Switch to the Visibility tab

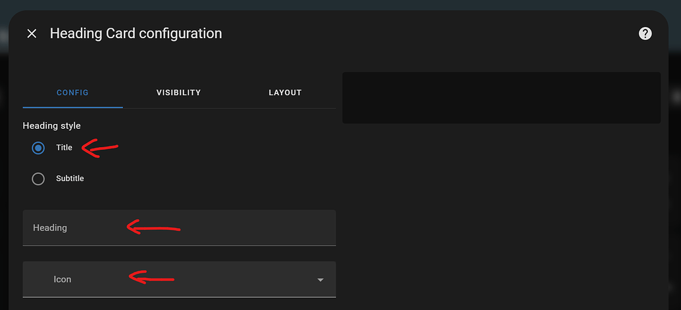pos(178,93)
